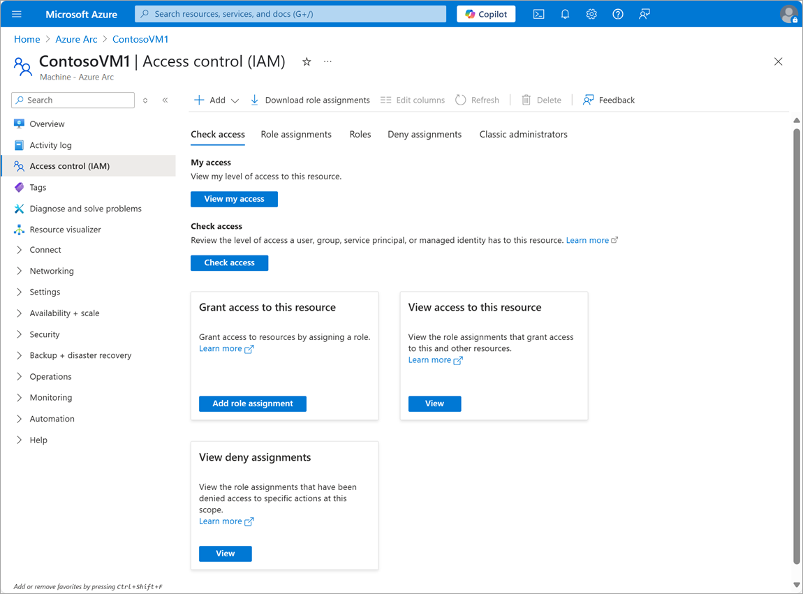Screen dimensions: 803x594
Task: Click the Resource visualizer icon
Action: coord(19,230)
